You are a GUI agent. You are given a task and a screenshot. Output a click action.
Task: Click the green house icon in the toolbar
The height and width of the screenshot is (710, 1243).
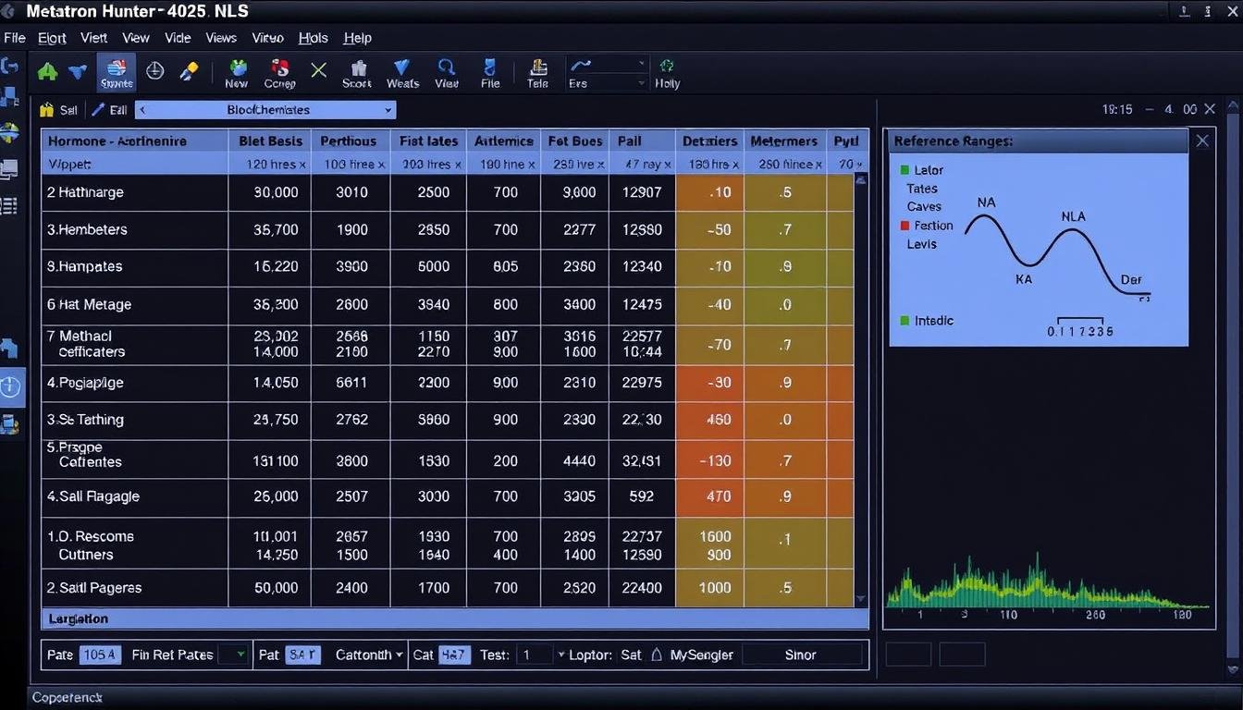(x=47, y=70)
